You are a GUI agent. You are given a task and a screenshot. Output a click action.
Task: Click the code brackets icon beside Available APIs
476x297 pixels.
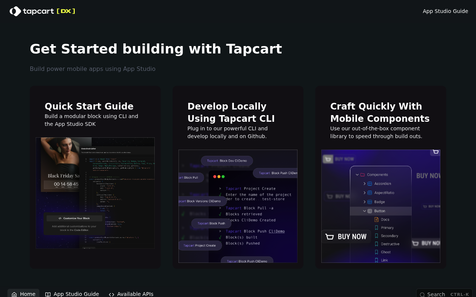(112, 294)
